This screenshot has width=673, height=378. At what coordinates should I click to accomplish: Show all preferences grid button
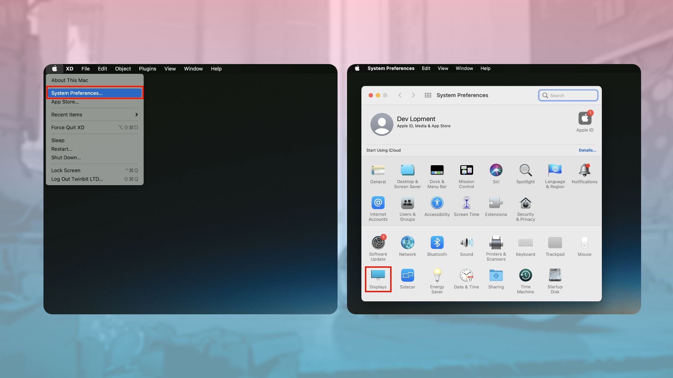[x=428, y=95]
